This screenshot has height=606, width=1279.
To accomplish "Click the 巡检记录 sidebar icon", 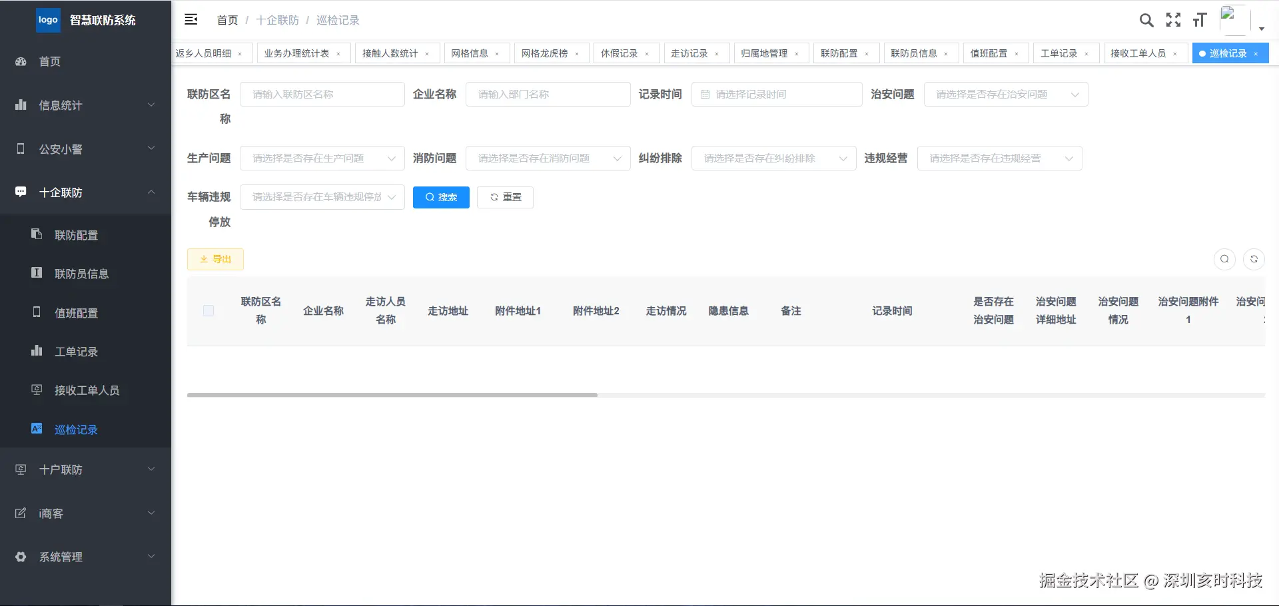I will point(37,428).
